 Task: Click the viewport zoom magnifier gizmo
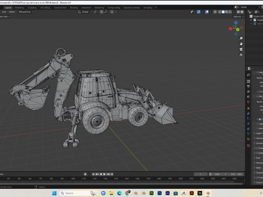click(x=241, y=38)
